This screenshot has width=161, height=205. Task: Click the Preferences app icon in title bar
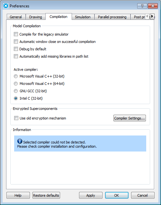pyautogui.click(x=6, y=6)
